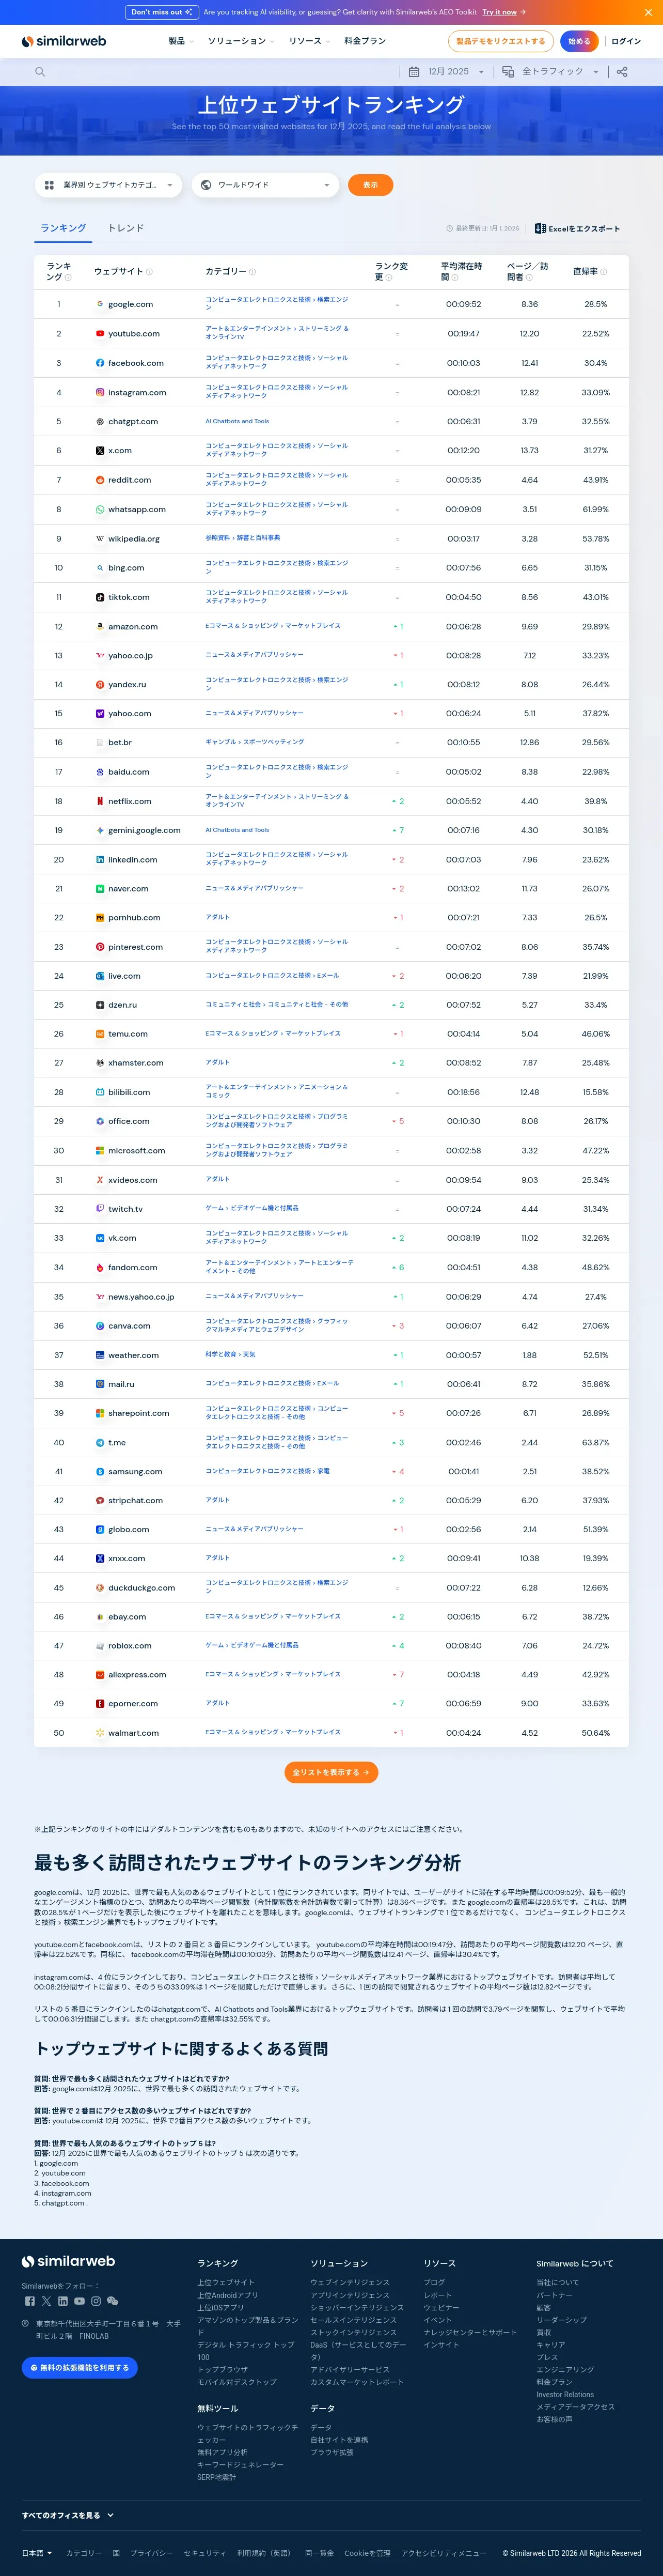
Task: Click the Don't miss out badge
Action: pos(161,12)
